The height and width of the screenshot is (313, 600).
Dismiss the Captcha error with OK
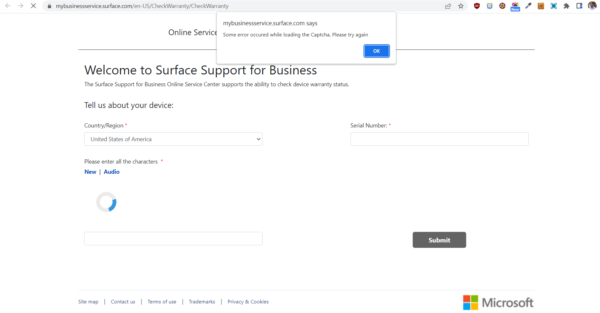[x=376, y=51]
